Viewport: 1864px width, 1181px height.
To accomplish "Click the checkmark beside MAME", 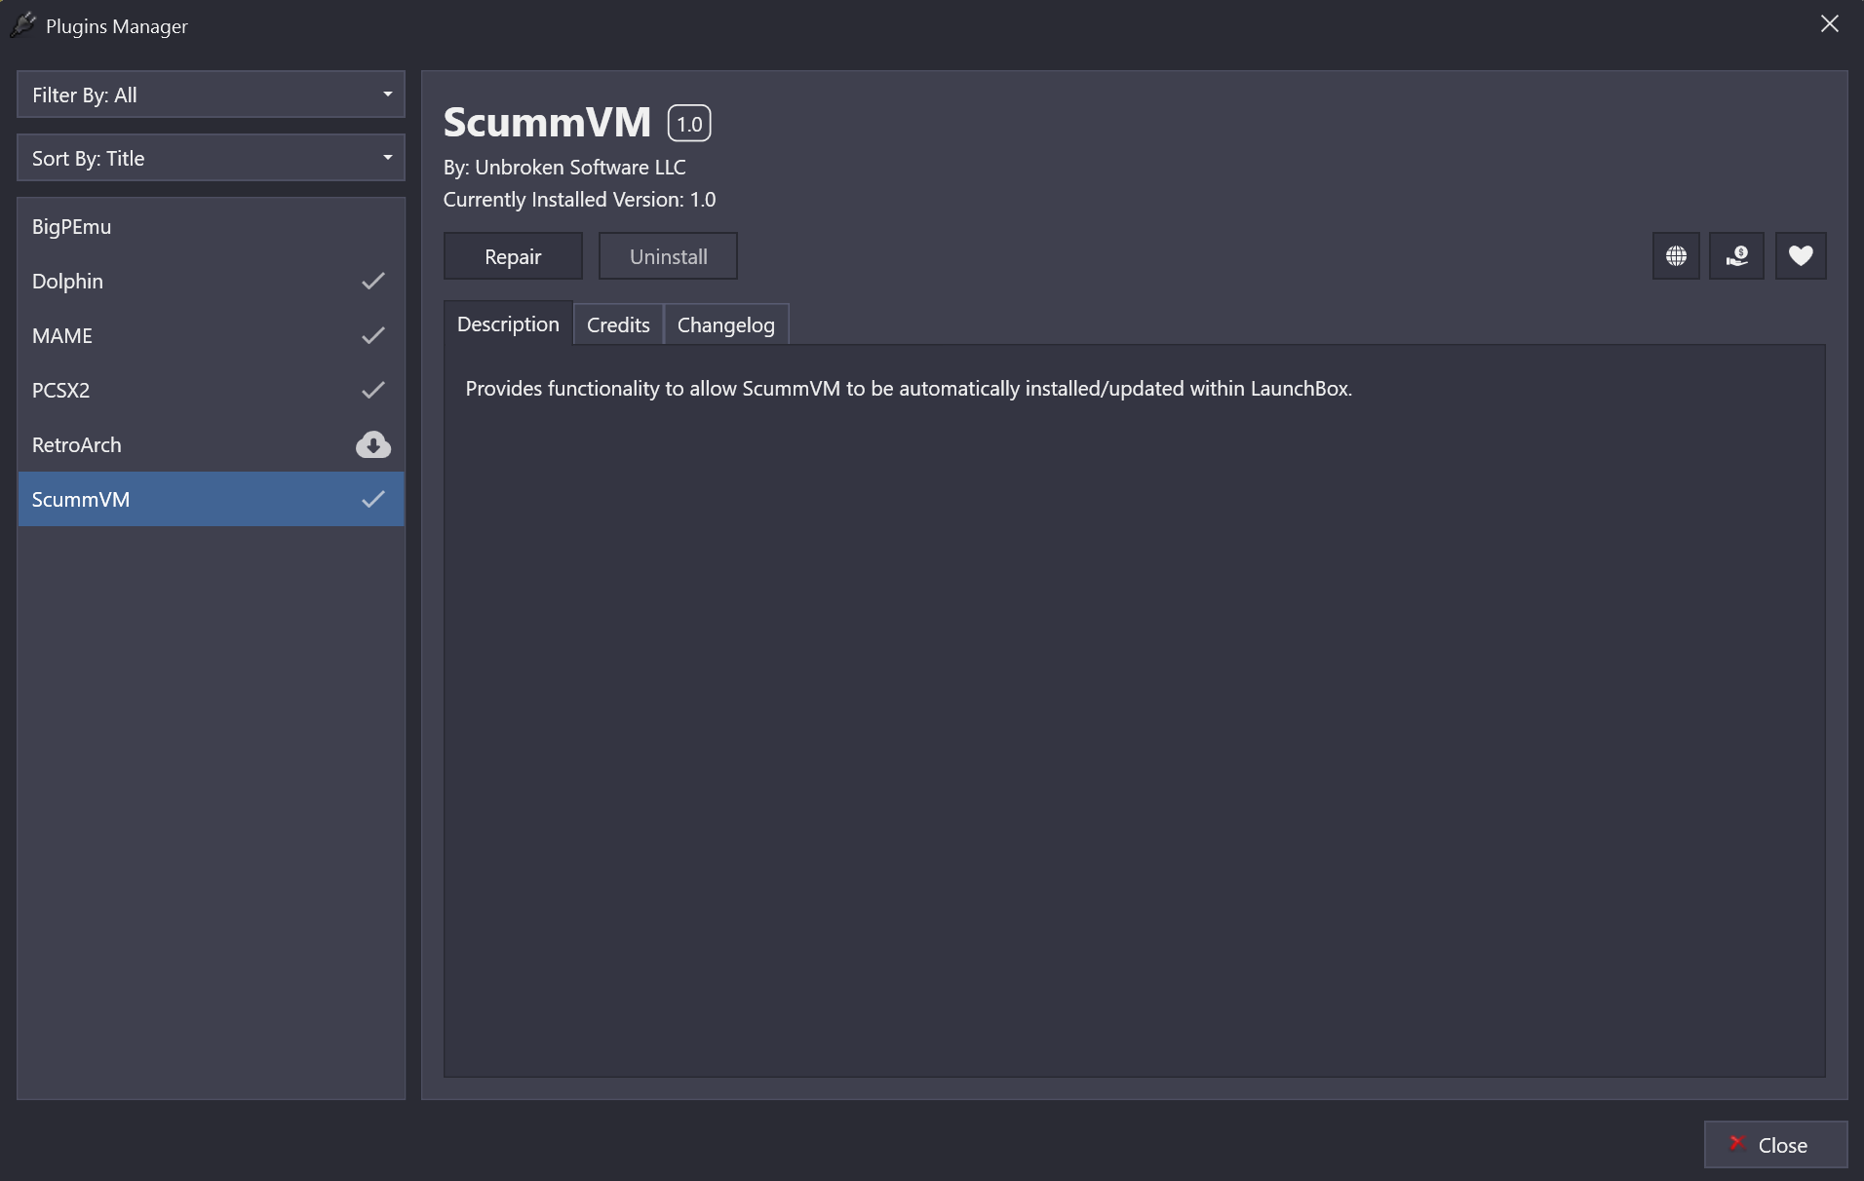I will tap(373, 335).
